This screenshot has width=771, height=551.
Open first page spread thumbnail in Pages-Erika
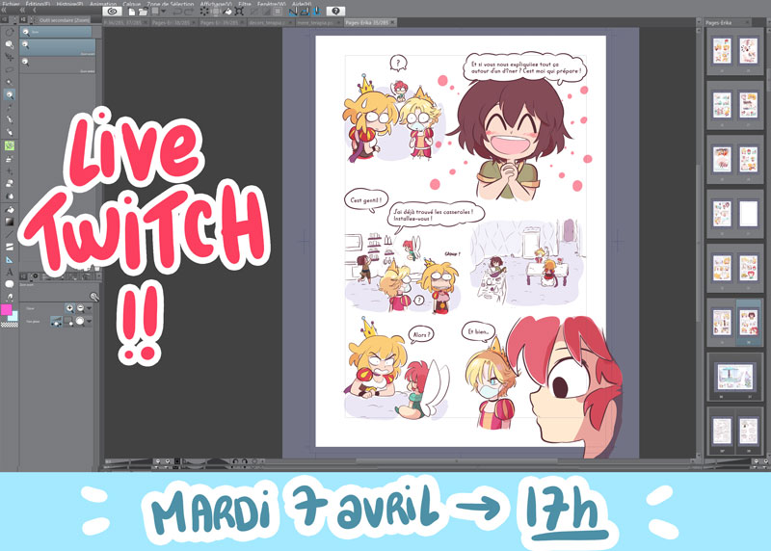[735, 51]
